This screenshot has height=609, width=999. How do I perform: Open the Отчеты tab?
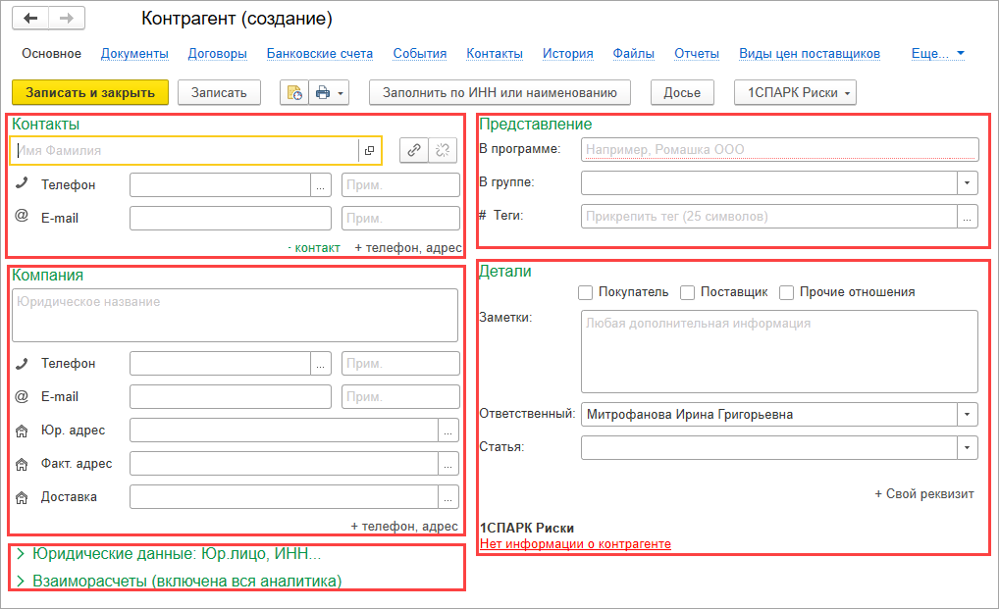pos(697,54)
